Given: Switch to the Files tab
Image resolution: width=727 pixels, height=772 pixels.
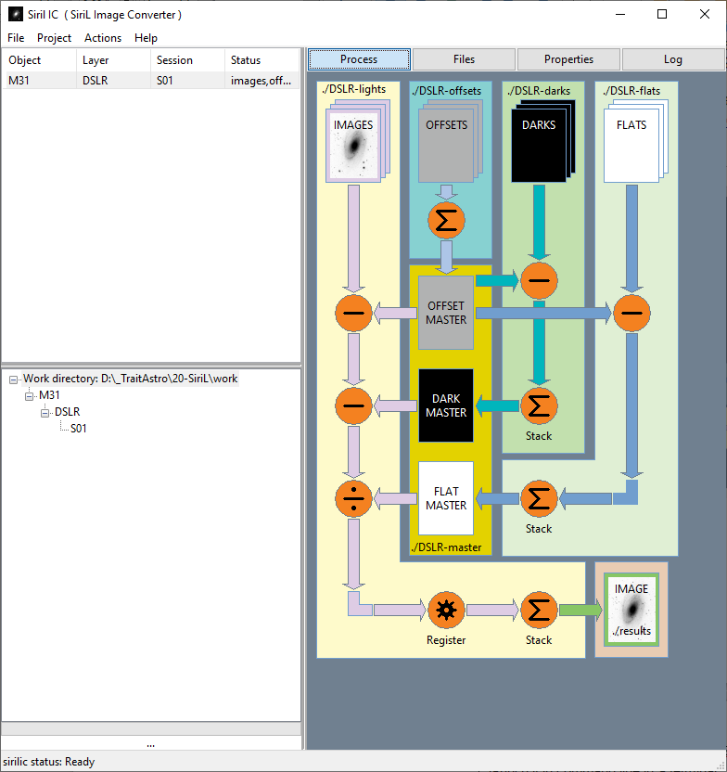Looking at the screenshot, I should [x=464, y=59].
